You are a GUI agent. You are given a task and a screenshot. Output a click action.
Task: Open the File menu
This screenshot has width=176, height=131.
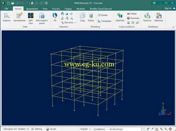(x=6, y=9)
